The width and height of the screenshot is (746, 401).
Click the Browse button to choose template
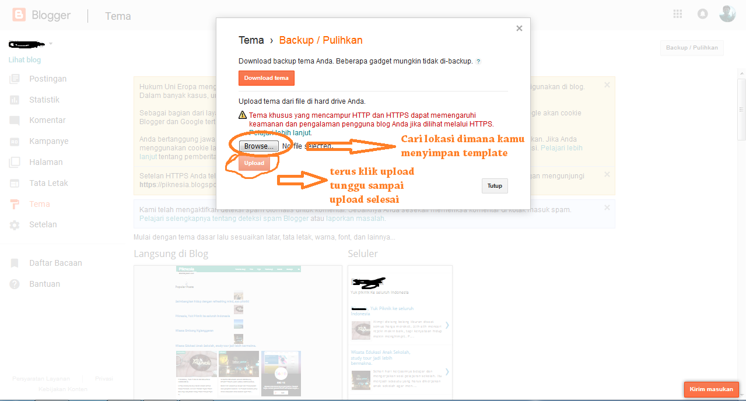[259, 146]
